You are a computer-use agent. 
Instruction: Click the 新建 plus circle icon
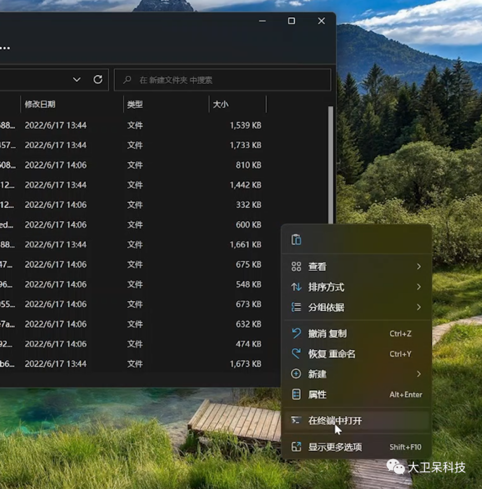[x=296, y=374]
